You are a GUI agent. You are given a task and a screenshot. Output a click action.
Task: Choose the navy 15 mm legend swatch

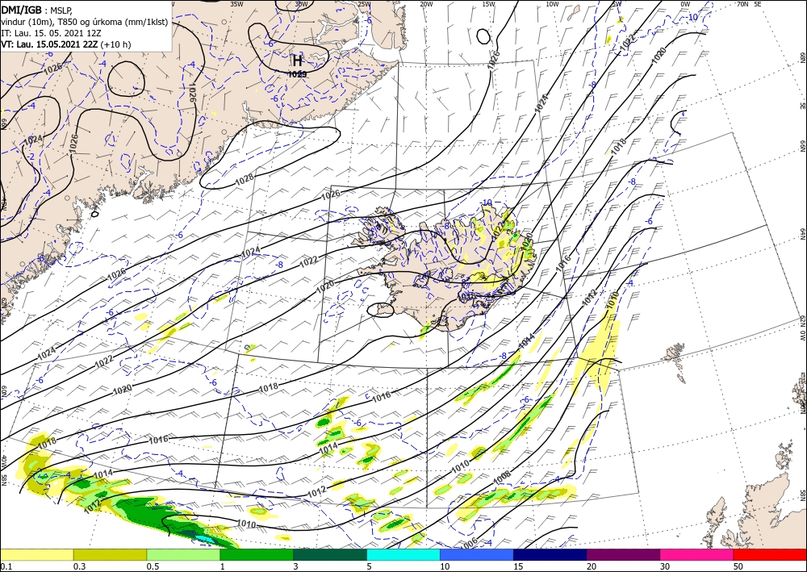click(550, 554)
